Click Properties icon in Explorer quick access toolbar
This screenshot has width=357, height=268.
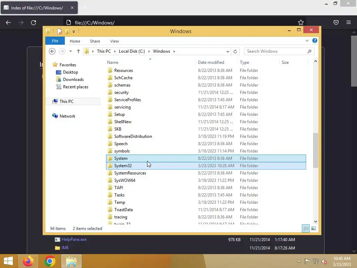[x=59, y=31]
